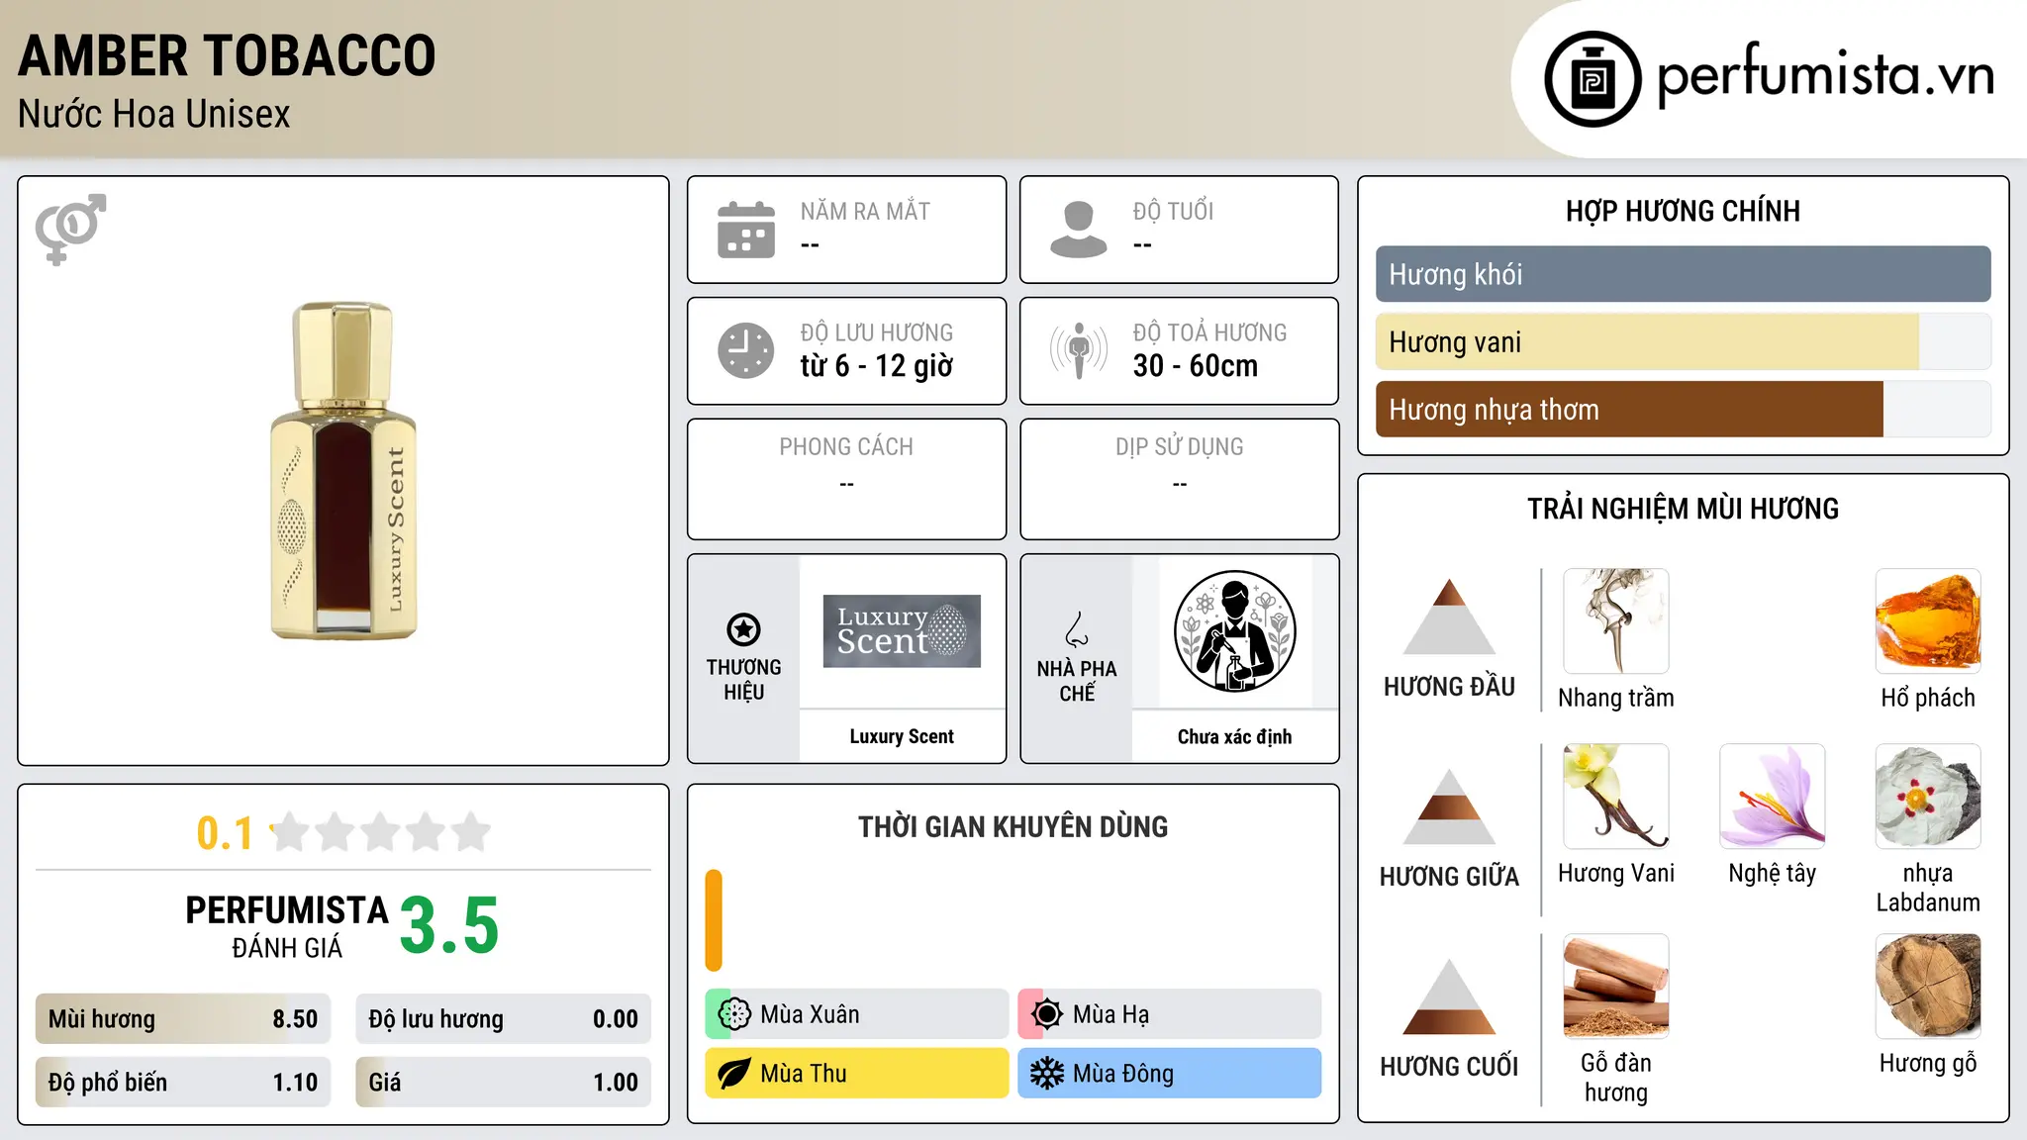The image size is (2027, 1140).
Task: Click the Mùi hương 8.50 score bar
Action: [183, 1019]
